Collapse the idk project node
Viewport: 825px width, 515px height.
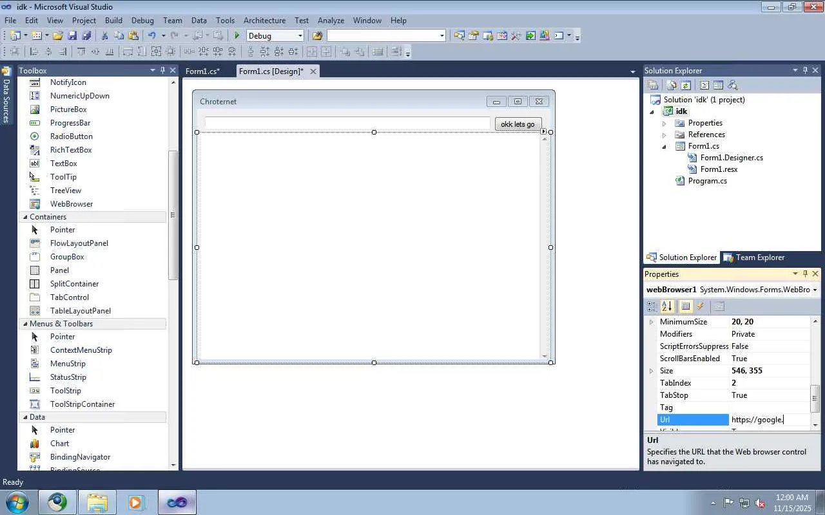click(652, 111)
